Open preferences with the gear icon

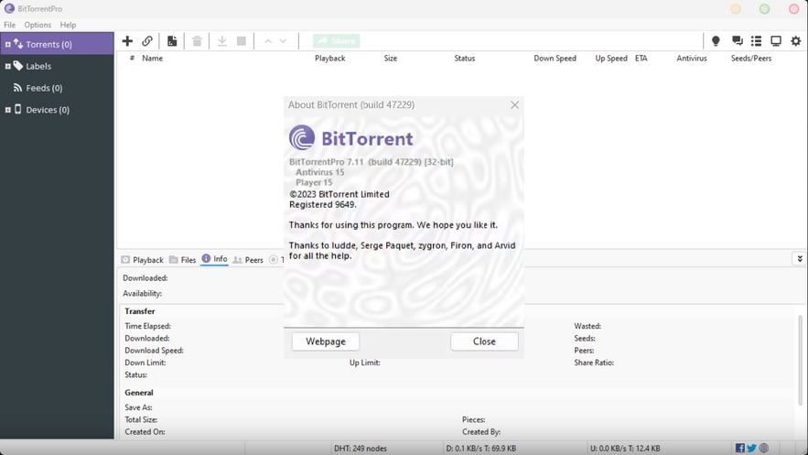[x=796, y=40]
